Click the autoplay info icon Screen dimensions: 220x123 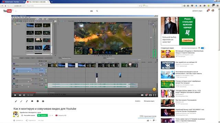(199, 48)
